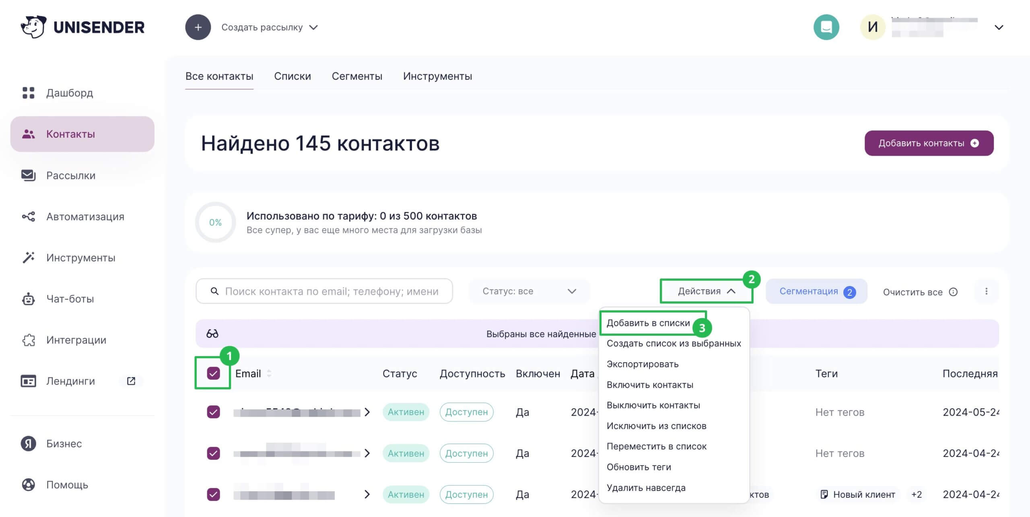Viewport: 1030px width, 517px height.
Task: Click the Сегментация button
Action: click(816, 291)
